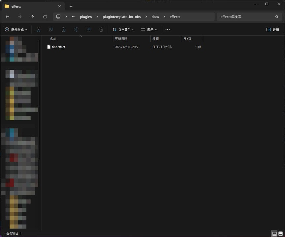The width and height of the screenshot is (285, 237).
Task: Expand chevron after data breadcrumb
Action: tap(164, 17)
